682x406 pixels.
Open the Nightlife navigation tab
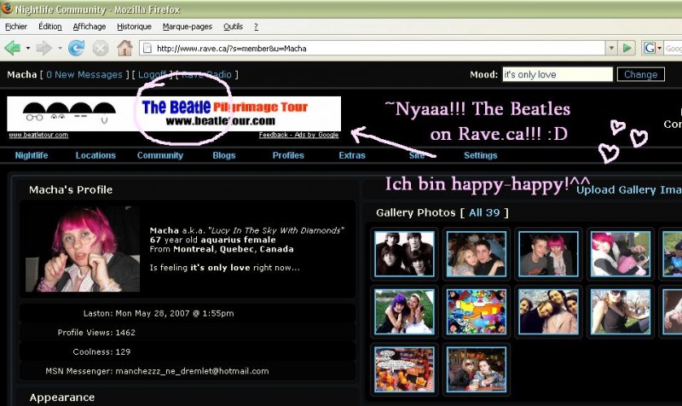(32, 155)
